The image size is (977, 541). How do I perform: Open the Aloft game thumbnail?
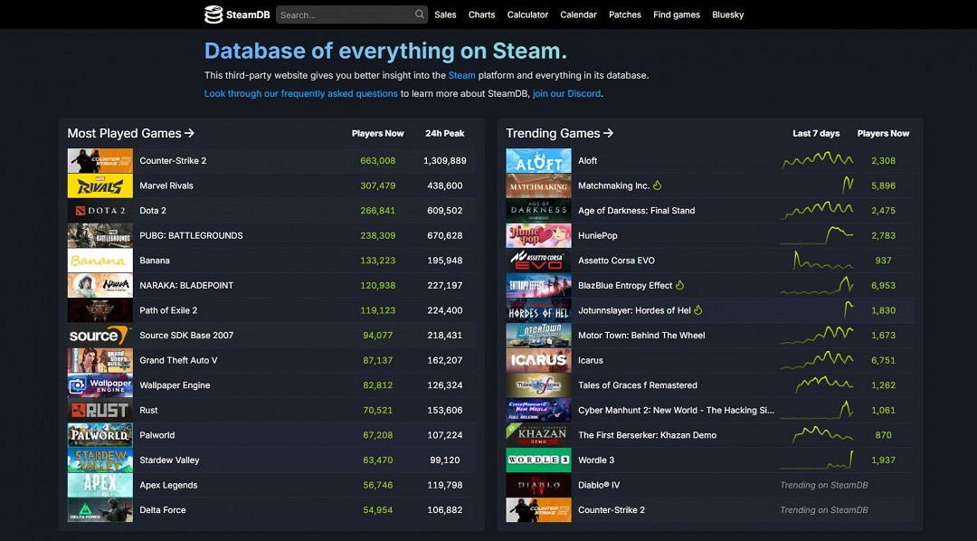click(x=538, y=161)
